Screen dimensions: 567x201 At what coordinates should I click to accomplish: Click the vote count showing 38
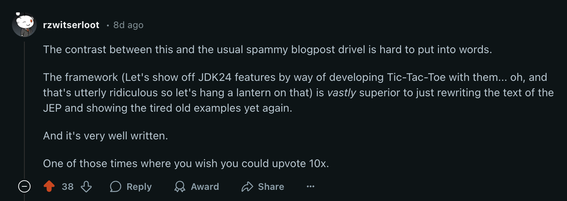pos(68,187)
